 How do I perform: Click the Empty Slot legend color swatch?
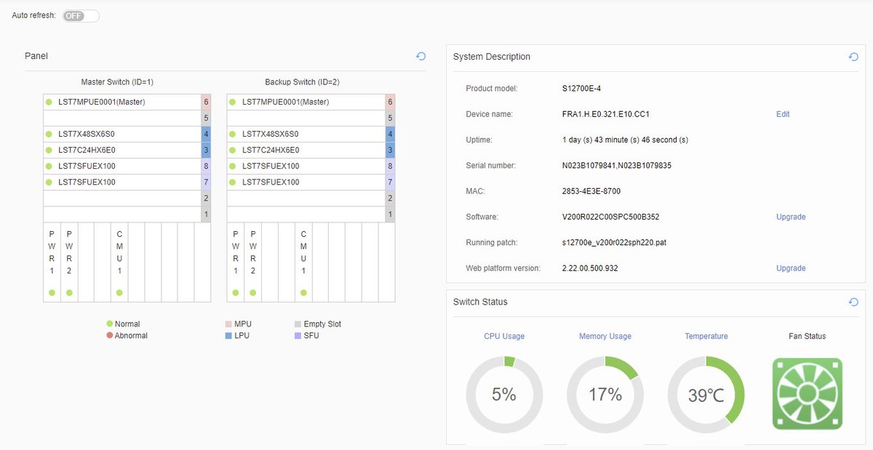[298, 324]
